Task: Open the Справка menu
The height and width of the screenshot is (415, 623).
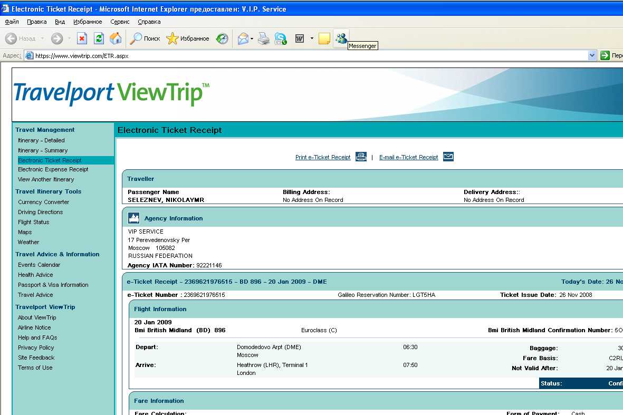Action: 149,22
